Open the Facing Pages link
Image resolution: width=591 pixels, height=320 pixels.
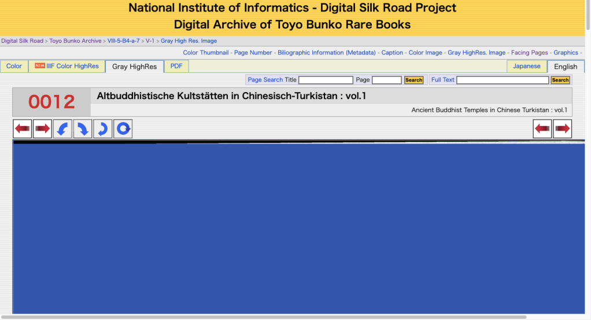click(x=529, y=53)
